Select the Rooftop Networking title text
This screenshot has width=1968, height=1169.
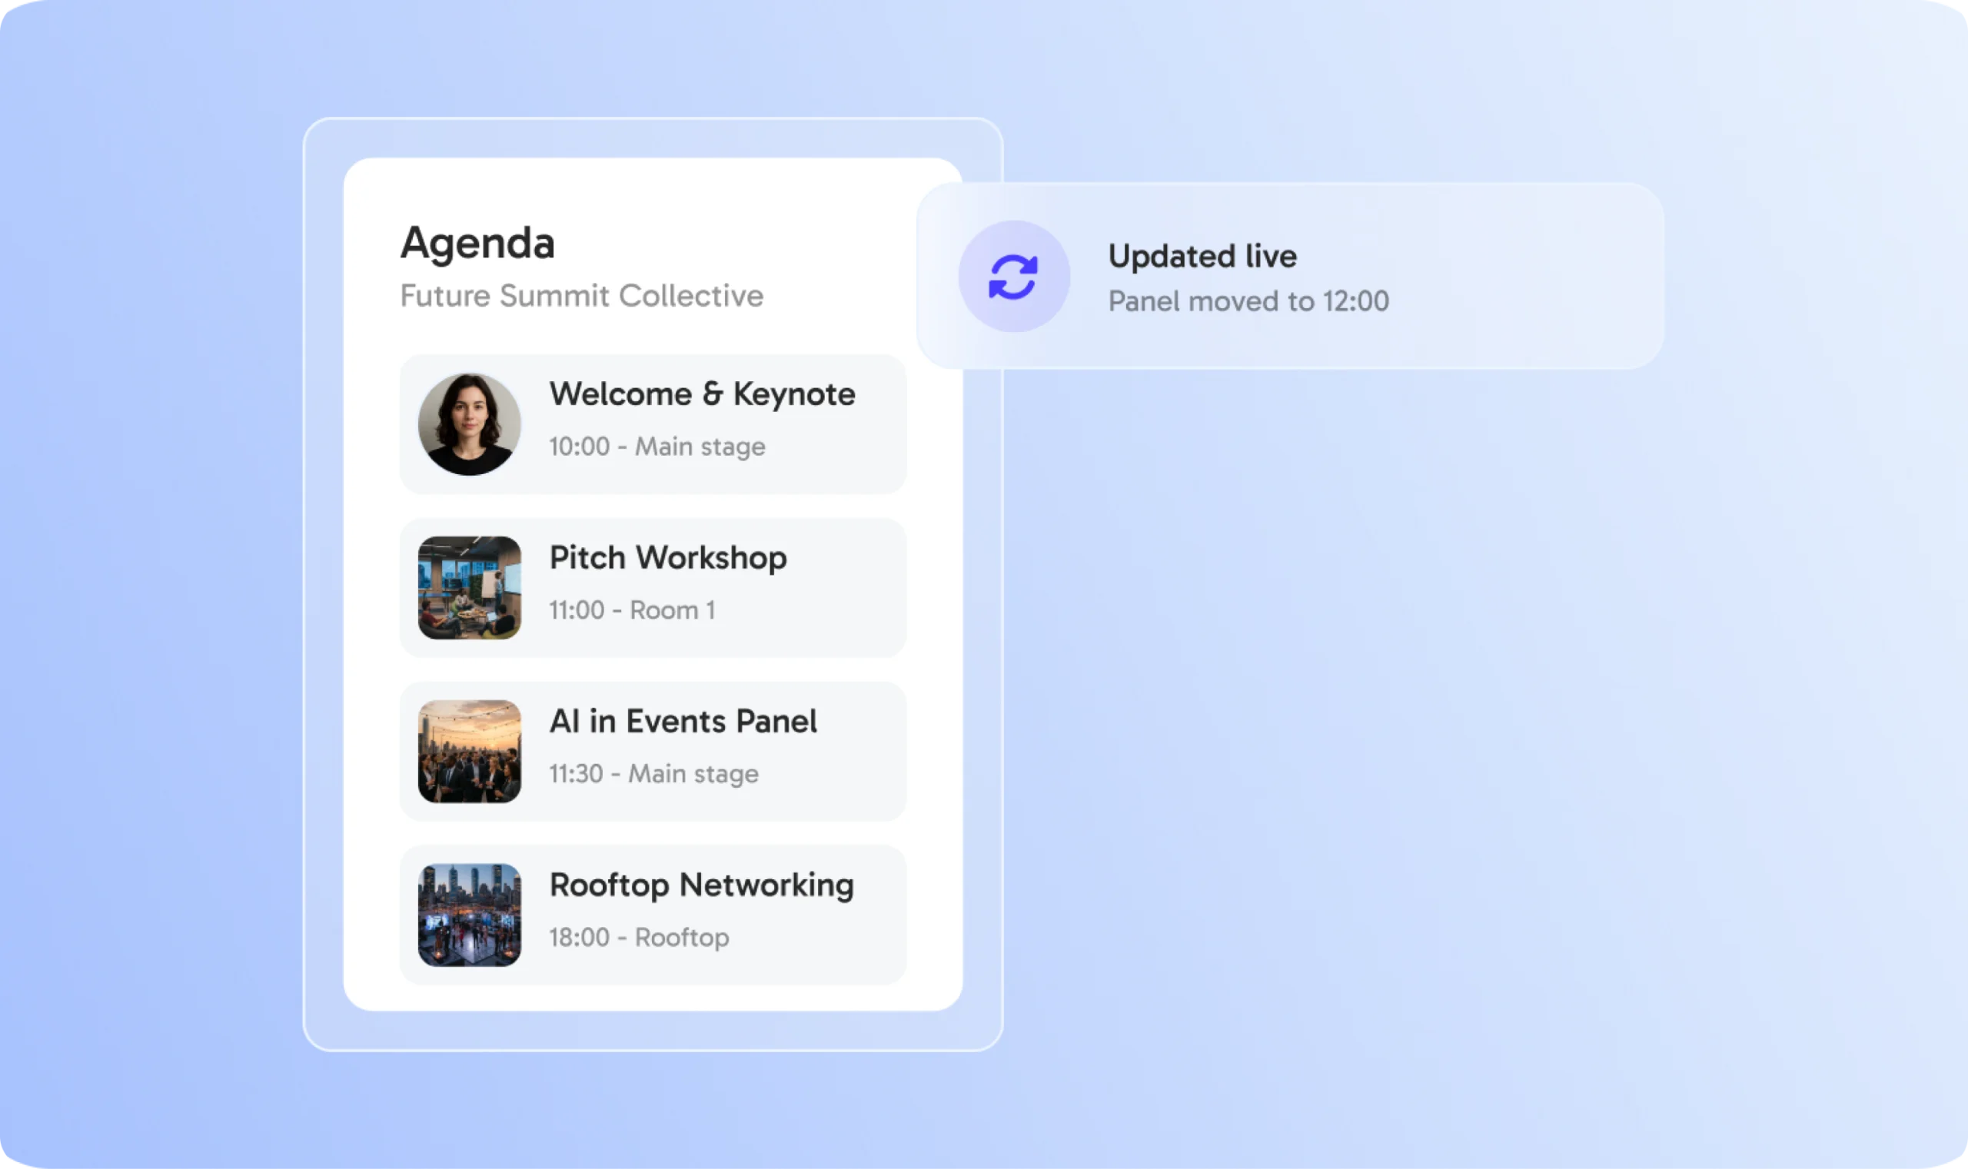(x=701, y=885)
